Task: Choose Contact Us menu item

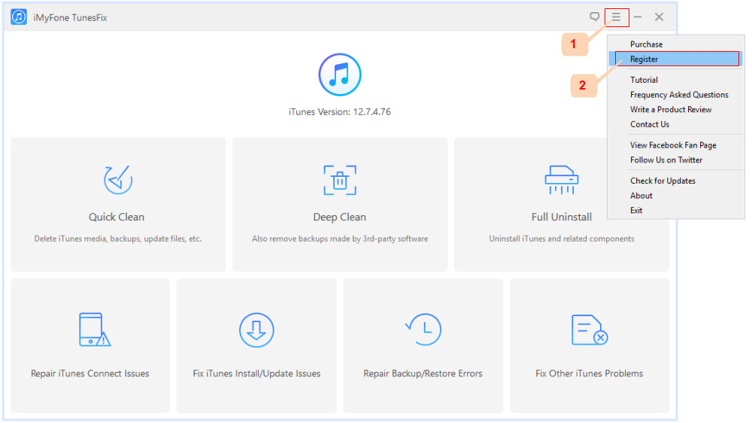Action: tap(650, 124)
